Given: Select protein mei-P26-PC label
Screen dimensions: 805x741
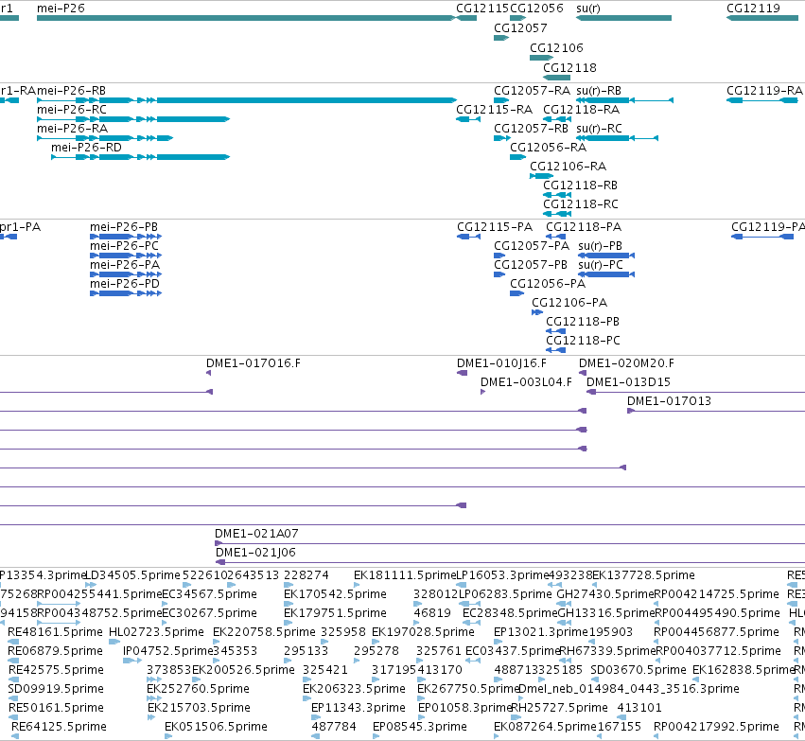Looking at the screenshot, I should [x=124, y=246].
